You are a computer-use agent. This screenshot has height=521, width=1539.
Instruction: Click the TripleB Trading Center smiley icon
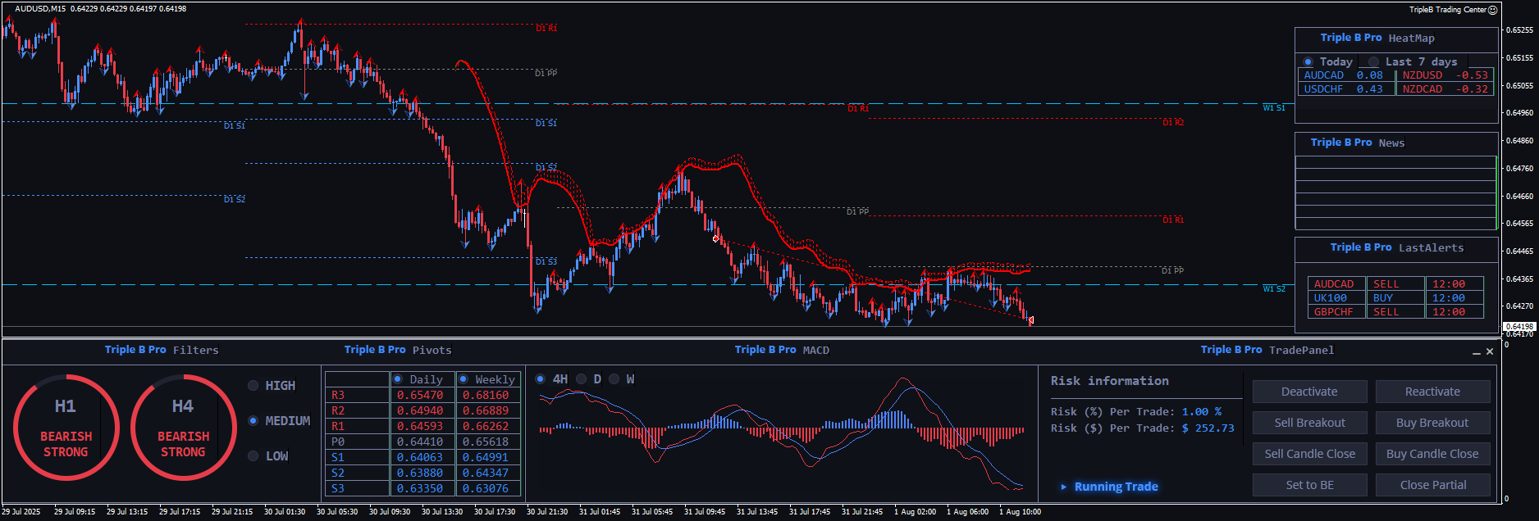1493,10
